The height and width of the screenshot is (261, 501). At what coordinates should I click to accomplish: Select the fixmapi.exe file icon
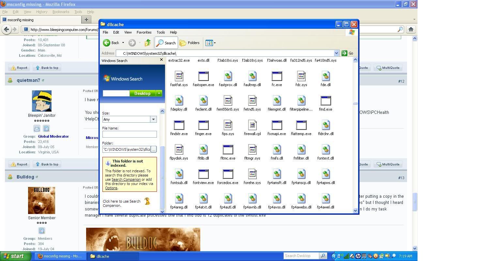point(277,125)
